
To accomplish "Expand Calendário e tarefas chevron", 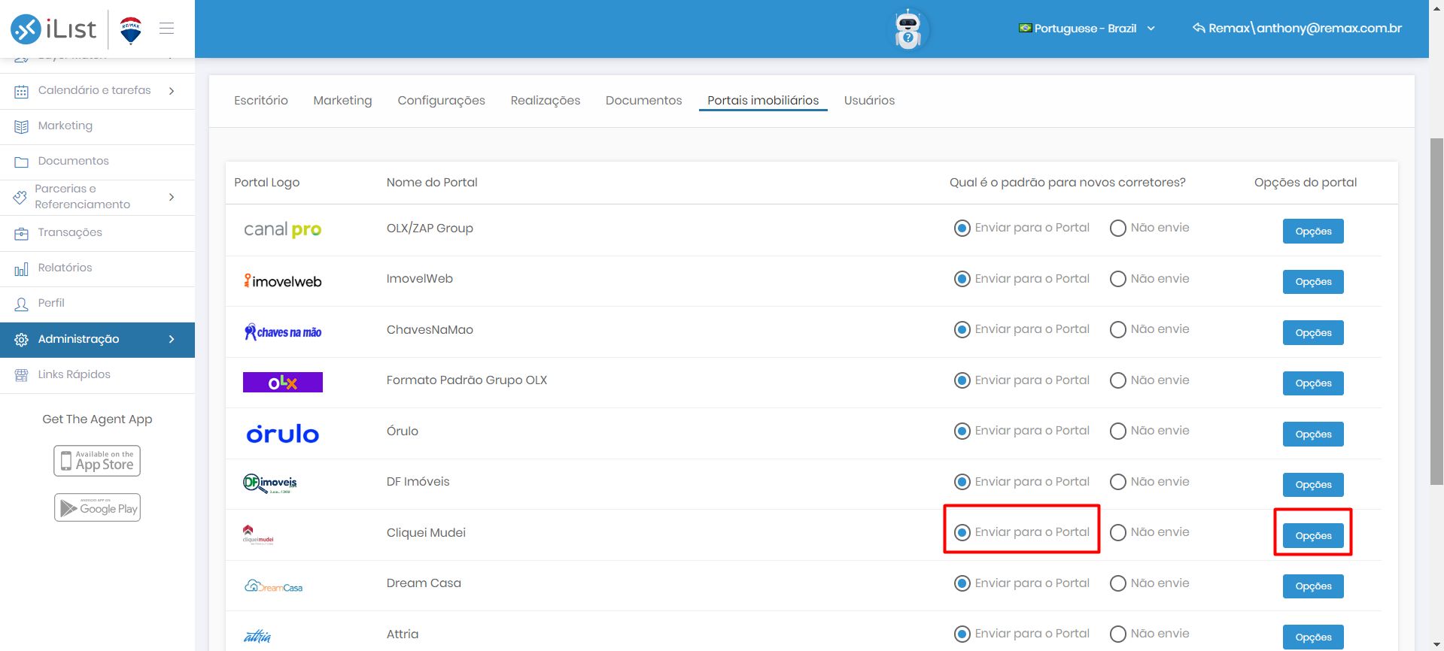I will pyautogui.click(x=172, y=91).
